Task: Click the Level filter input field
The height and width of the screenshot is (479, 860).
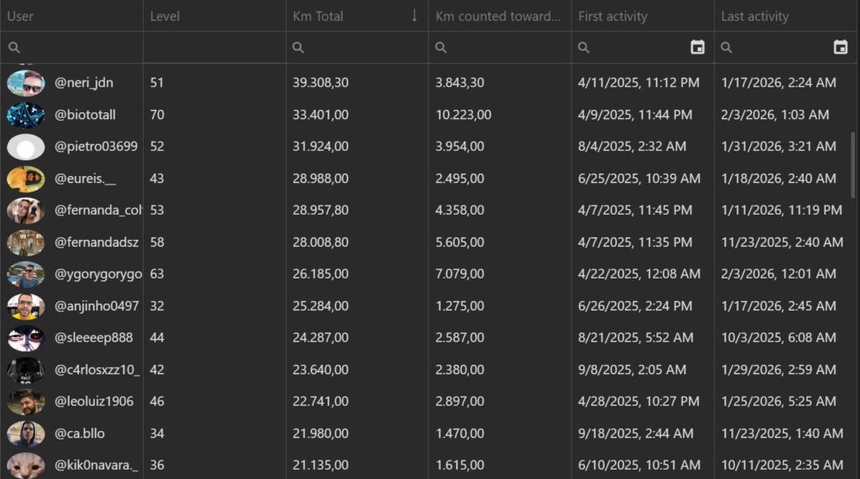Action: tap(214, 48)
